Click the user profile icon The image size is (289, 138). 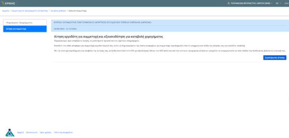228,3
